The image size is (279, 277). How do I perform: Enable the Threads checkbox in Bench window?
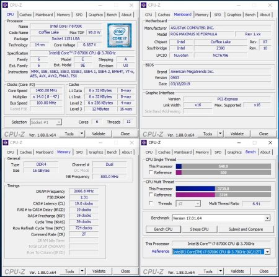(151, 203)
